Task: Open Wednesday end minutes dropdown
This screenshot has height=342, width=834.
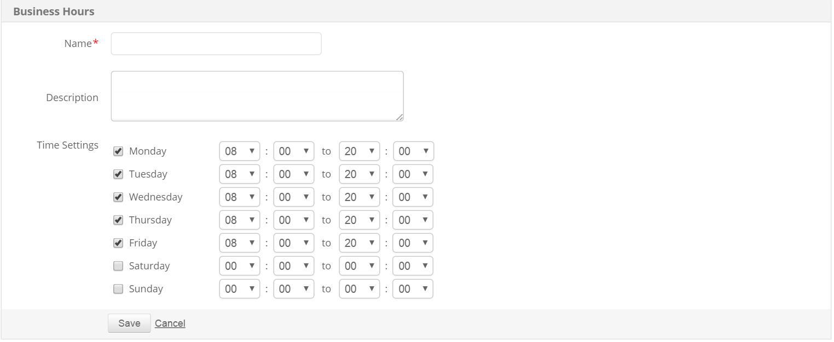Action: [x=413, y=197]
